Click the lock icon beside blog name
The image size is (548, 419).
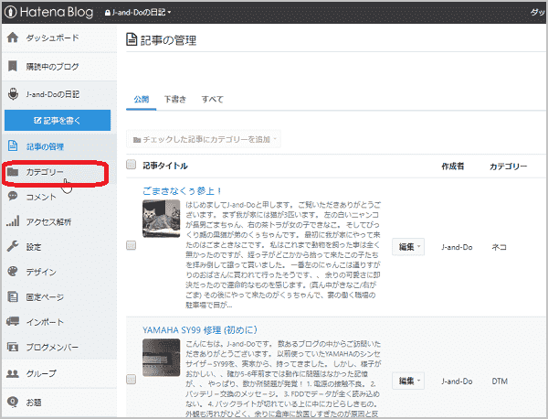point(108,13)
